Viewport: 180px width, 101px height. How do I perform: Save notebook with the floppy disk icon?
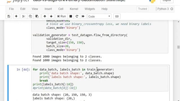9,16
